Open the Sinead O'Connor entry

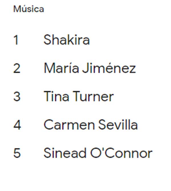click(98, 153)
